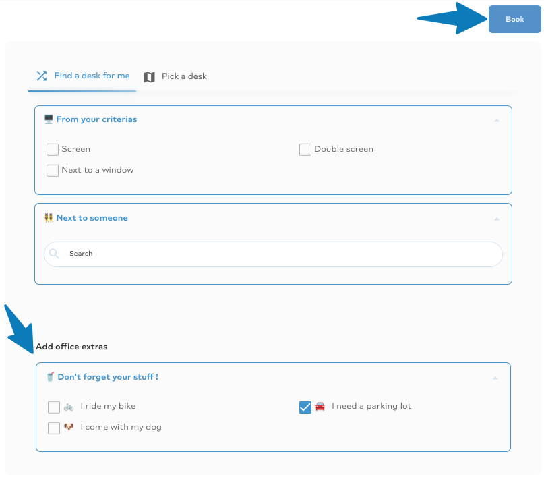Collapse Don't forget your stuff section
The width and height of the screenshot is (544, 481).
[x=495, y=378]
